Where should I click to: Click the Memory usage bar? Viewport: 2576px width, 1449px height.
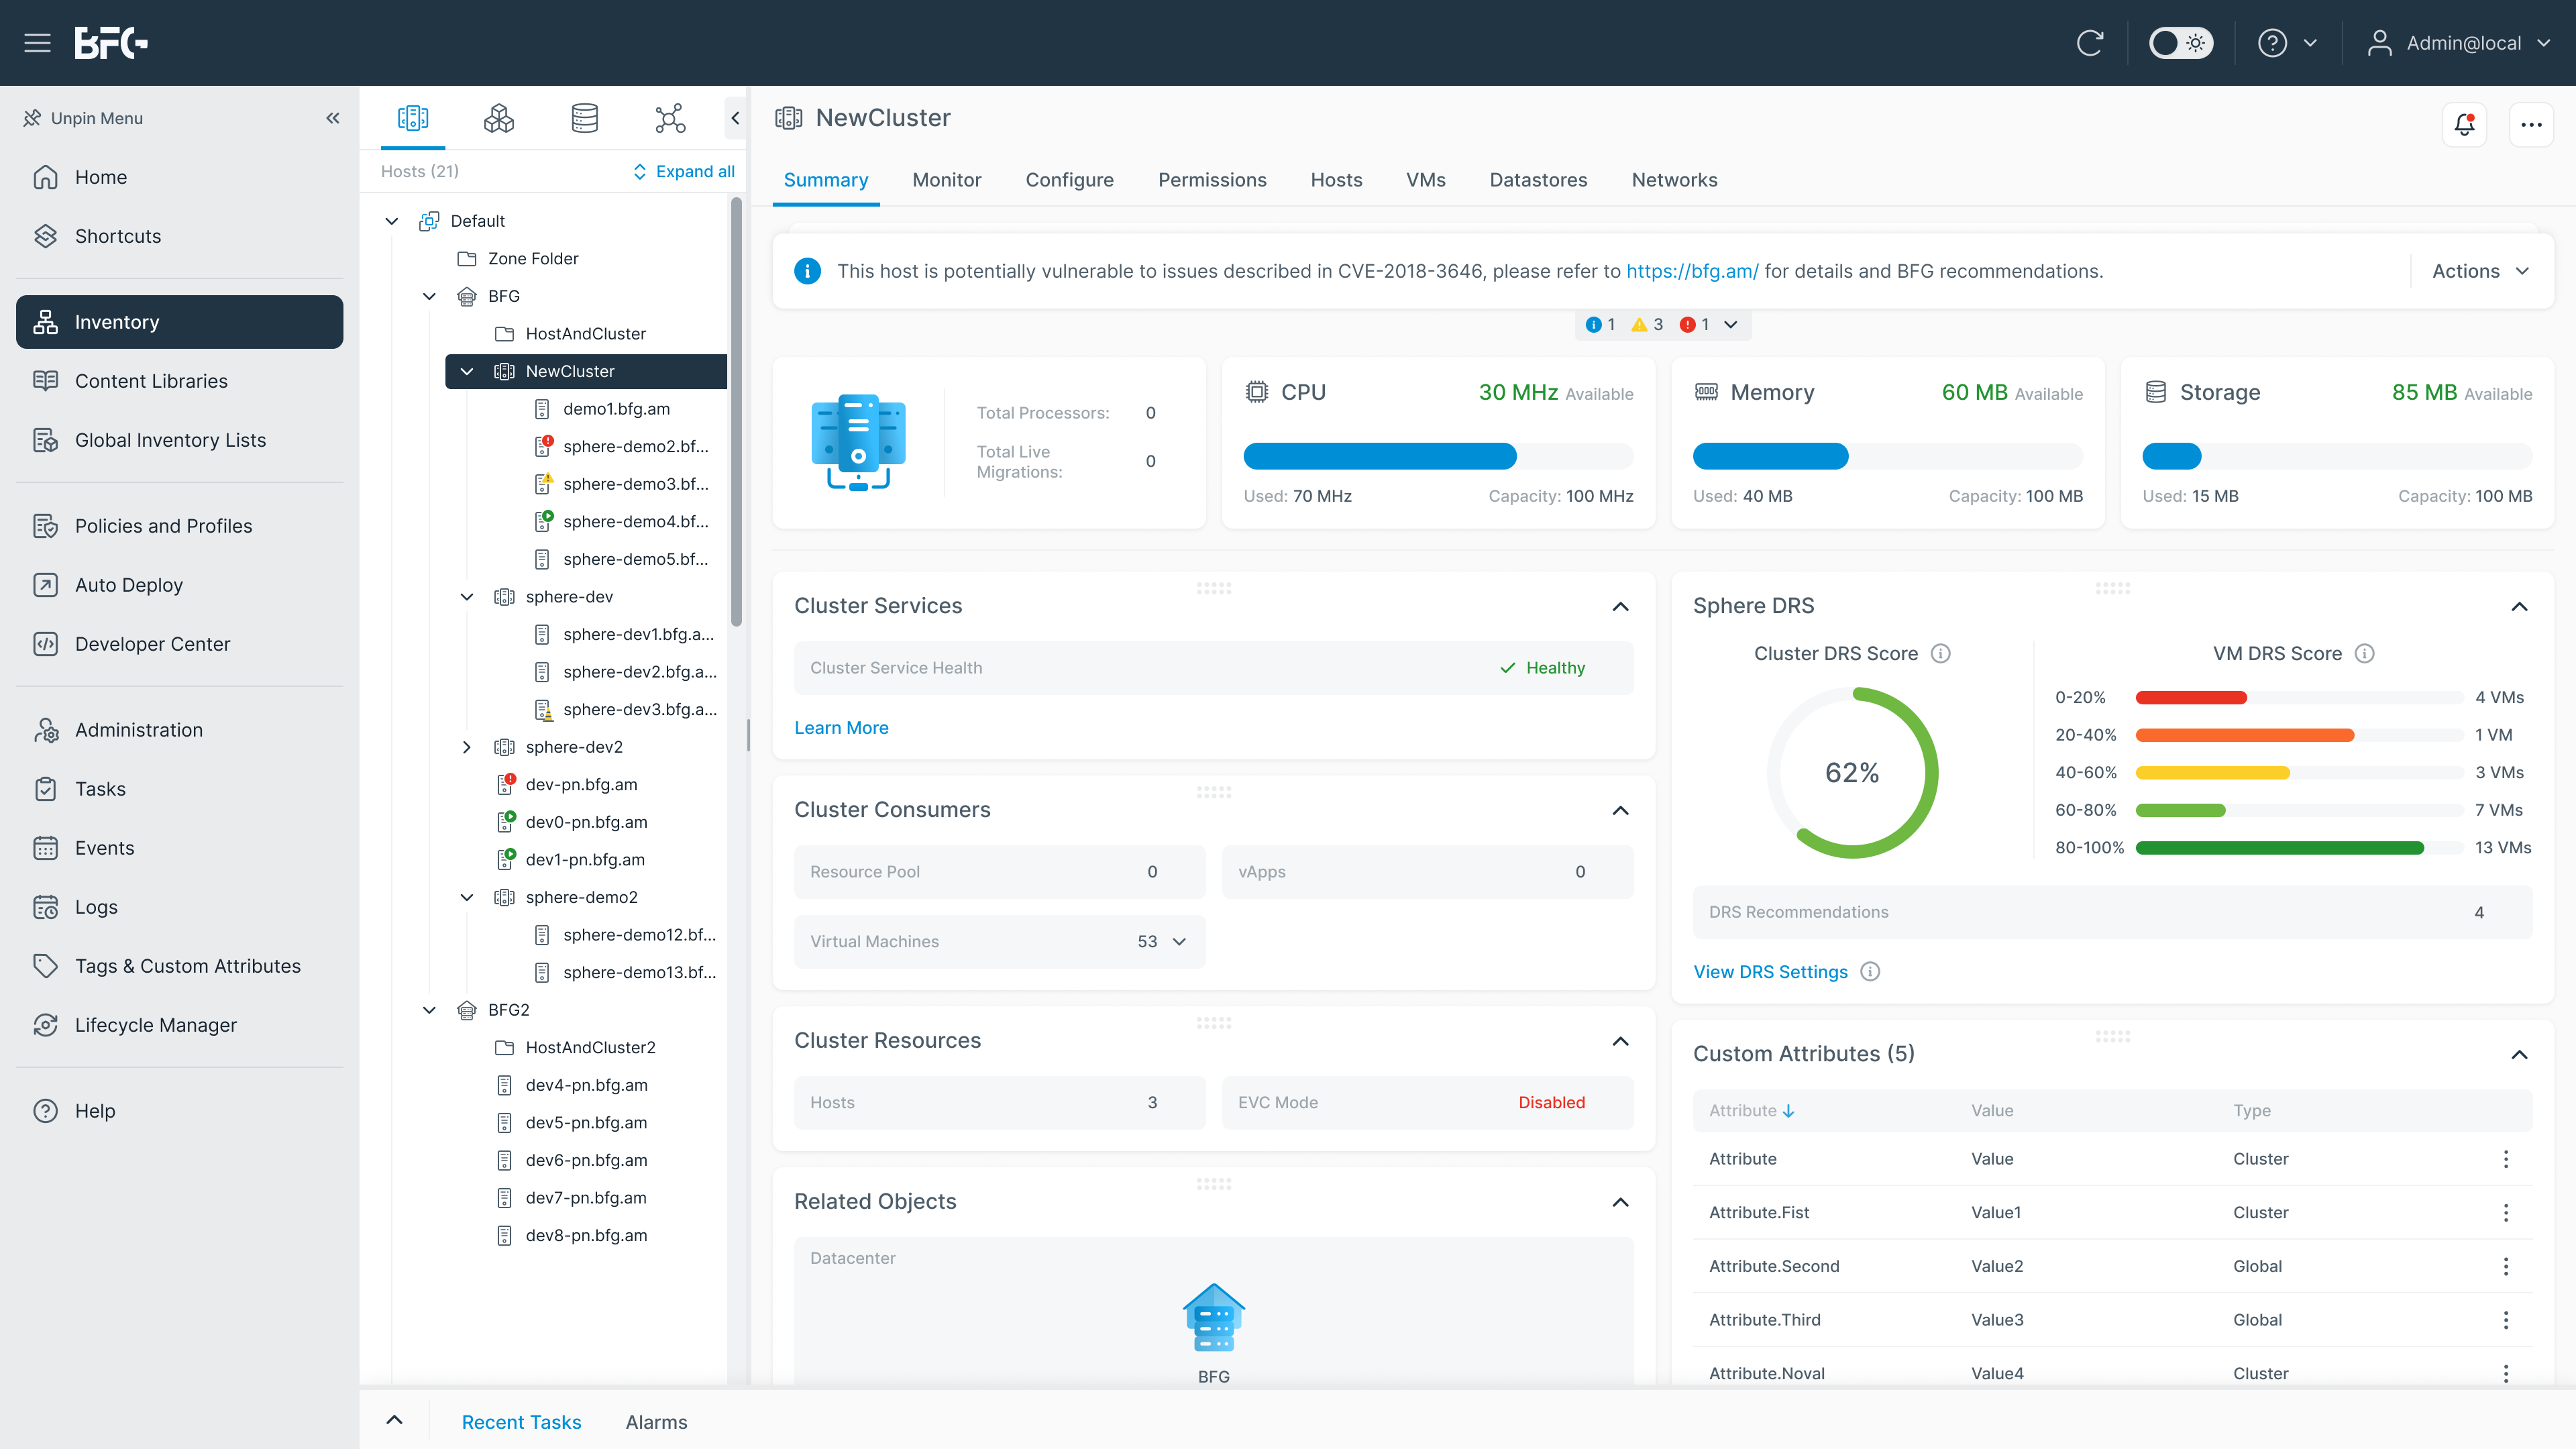coord(1887,456)
